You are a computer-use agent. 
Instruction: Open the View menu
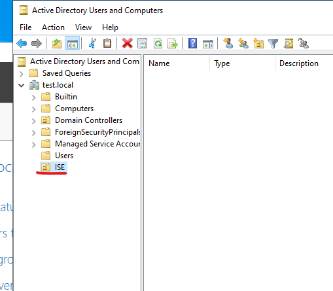tap(83, 27)
